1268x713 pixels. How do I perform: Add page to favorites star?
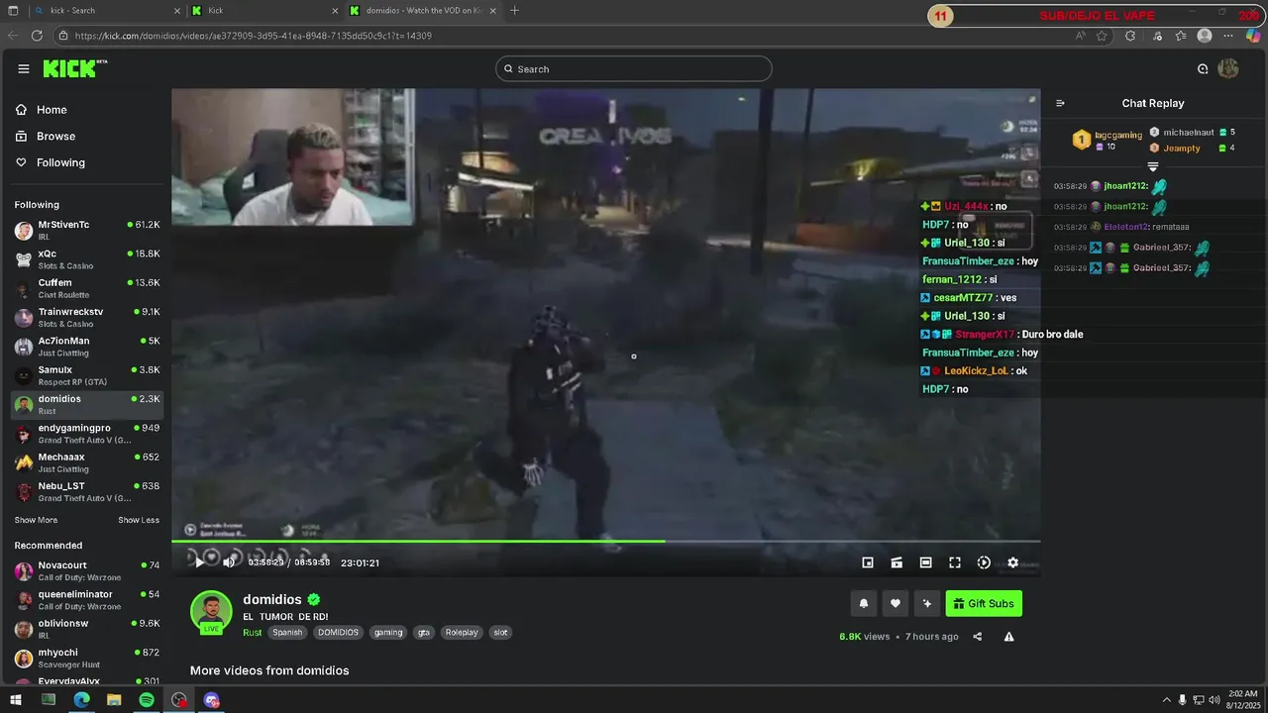1102,36
